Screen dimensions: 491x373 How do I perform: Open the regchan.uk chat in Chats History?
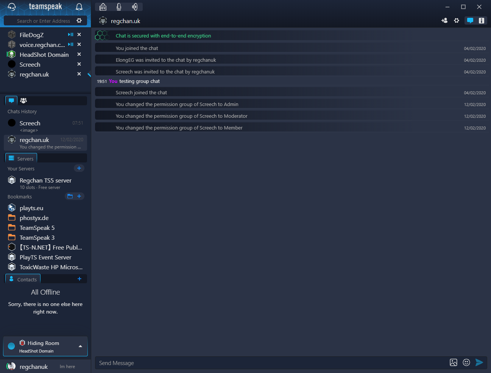(45, 143)
